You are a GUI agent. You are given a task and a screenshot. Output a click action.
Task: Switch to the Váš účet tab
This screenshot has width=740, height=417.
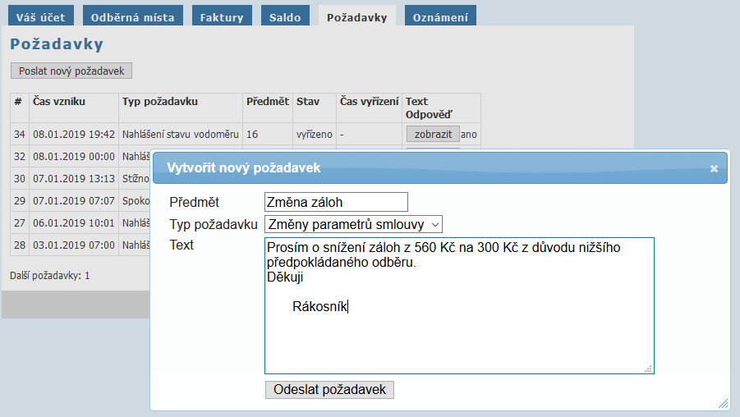40,17
